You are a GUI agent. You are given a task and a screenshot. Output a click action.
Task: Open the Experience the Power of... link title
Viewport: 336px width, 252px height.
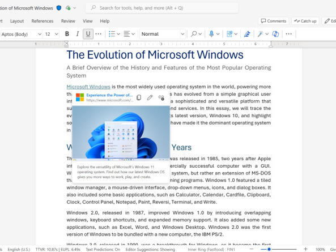click(x=109, y=95)
